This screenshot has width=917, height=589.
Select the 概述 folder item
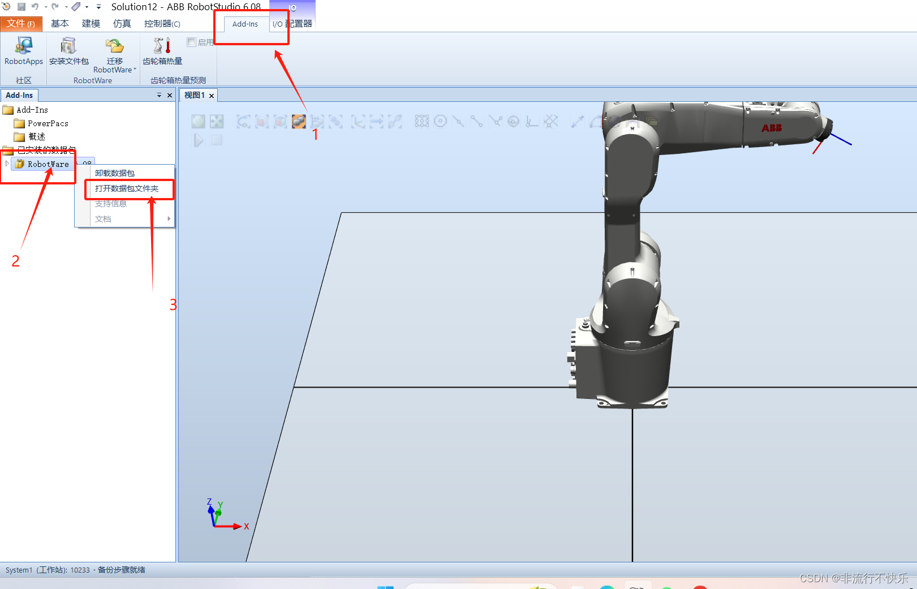click(30, 136)
